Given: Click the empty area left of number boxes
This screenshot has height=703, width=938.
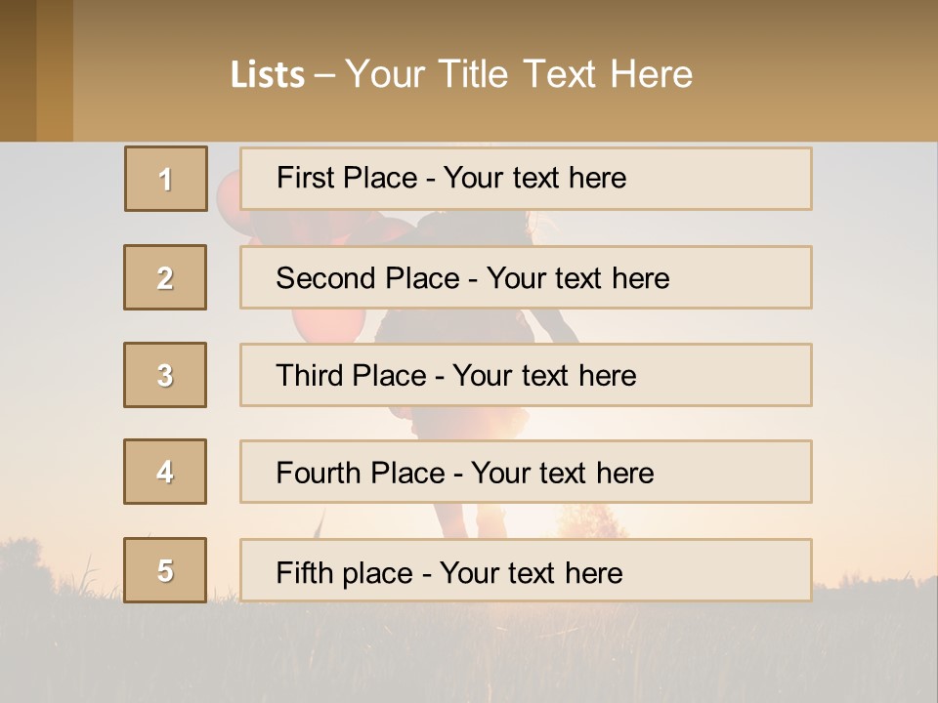Looking at the screenshot, I should click(61, 371).
